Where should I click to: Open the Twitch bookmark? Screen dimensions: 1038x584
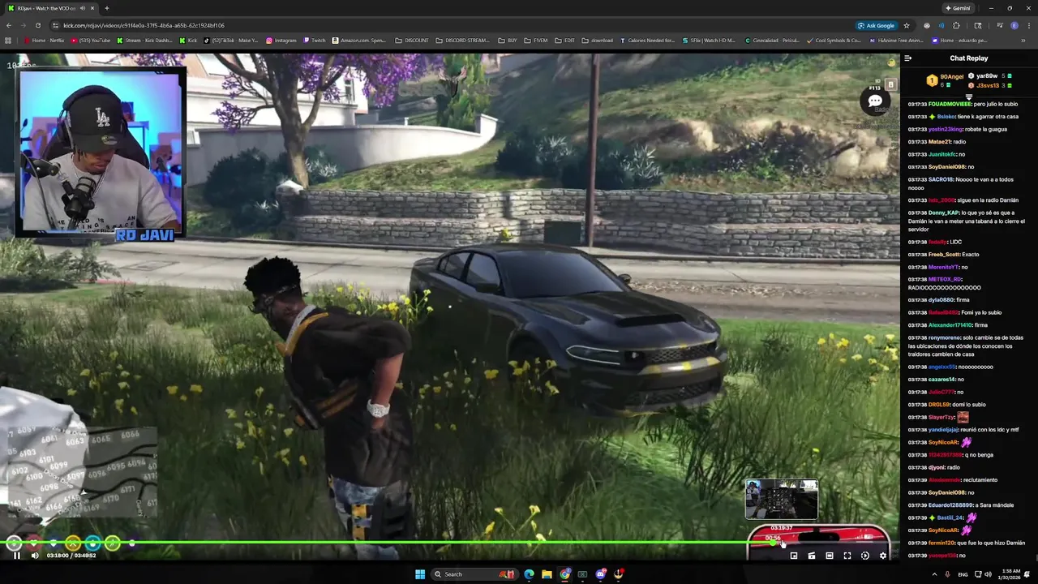pyautogui.click(x=315, y=40)
